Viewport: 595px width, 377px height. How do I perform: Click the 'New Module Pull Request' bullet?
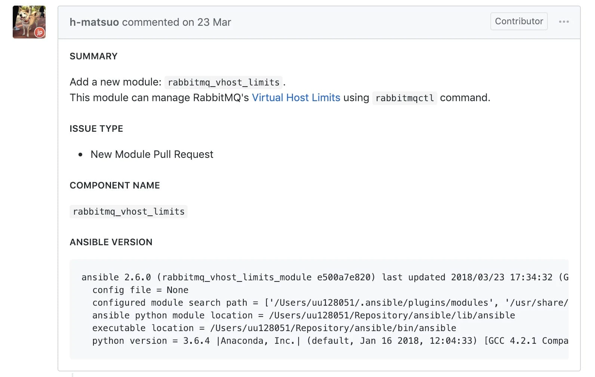(x=152, y=154)
